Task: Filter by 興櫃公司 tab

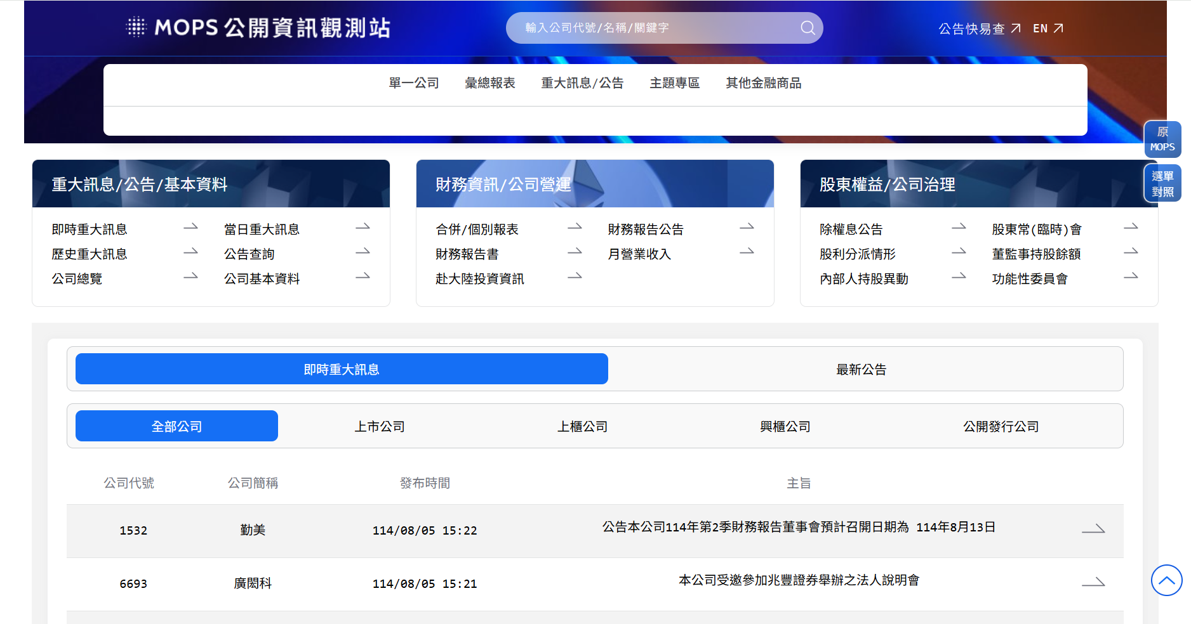Action: 785,426
